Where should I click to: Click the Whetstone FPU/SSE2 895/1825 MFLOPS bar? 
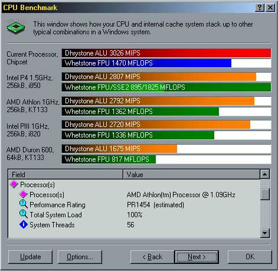[166, 87]
